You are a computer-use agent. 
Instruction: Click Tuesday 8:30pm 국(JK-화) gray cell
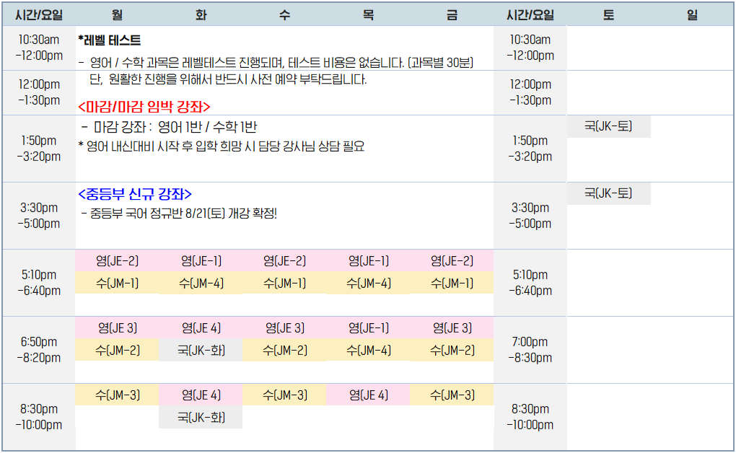pyautogui.click(x=201, y=417)
